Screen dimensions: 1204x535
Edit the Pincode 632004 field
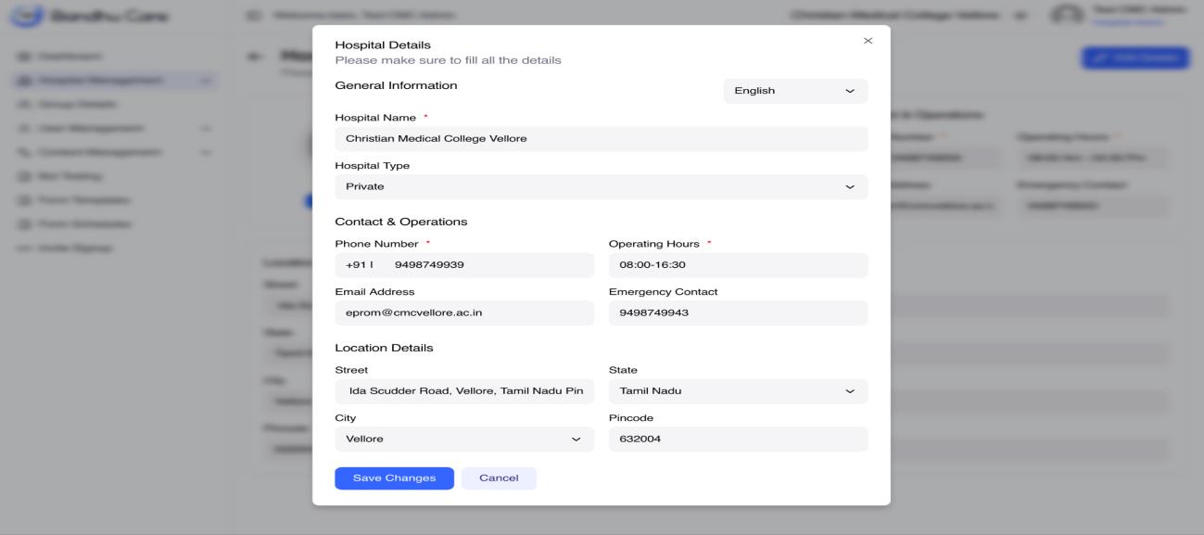tap(738, 439)
